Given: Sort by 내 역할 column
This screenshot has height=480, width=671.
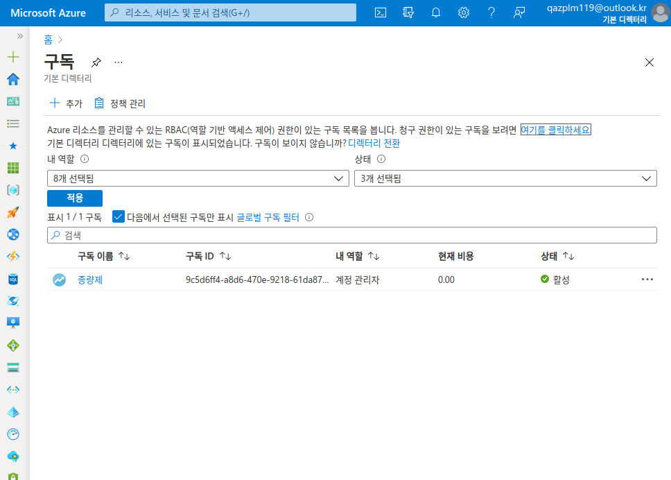Looking at the screenshot, I should tap(357, 256).
